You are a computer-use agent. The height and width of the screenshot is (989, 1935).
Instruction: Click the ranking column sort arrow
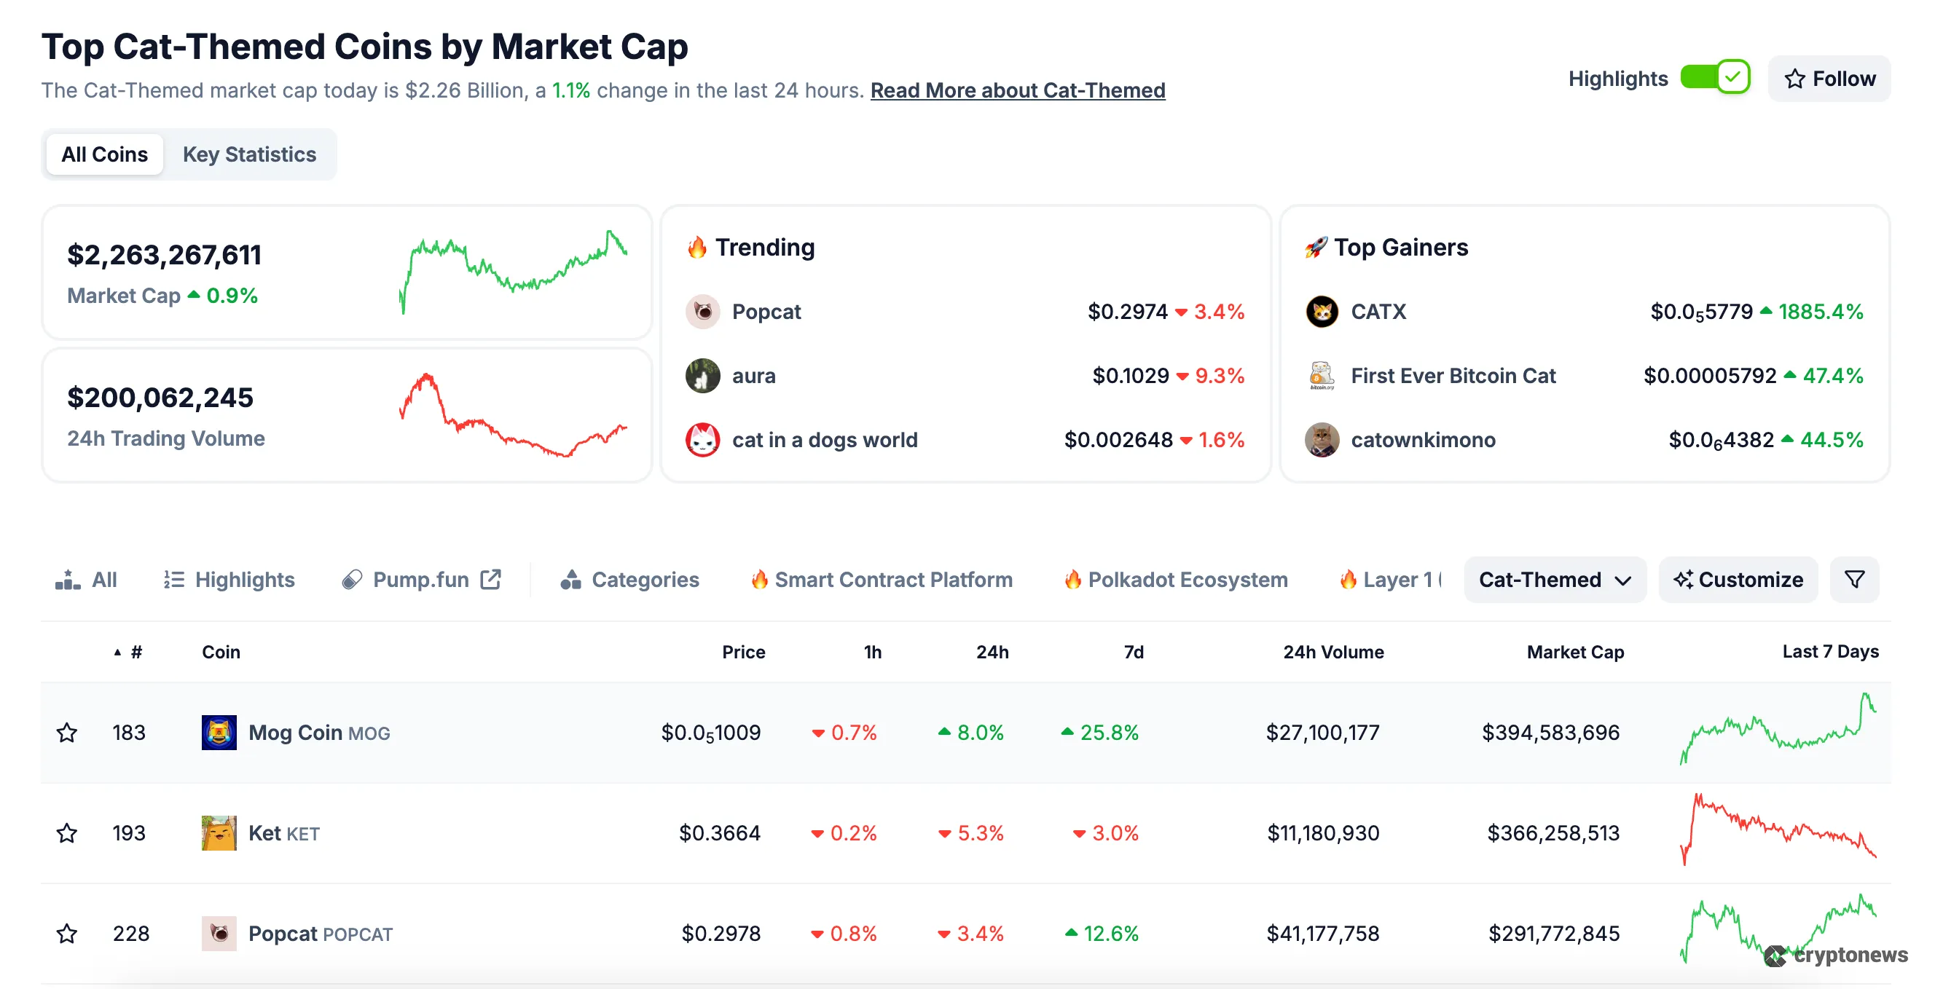[118, 652]
